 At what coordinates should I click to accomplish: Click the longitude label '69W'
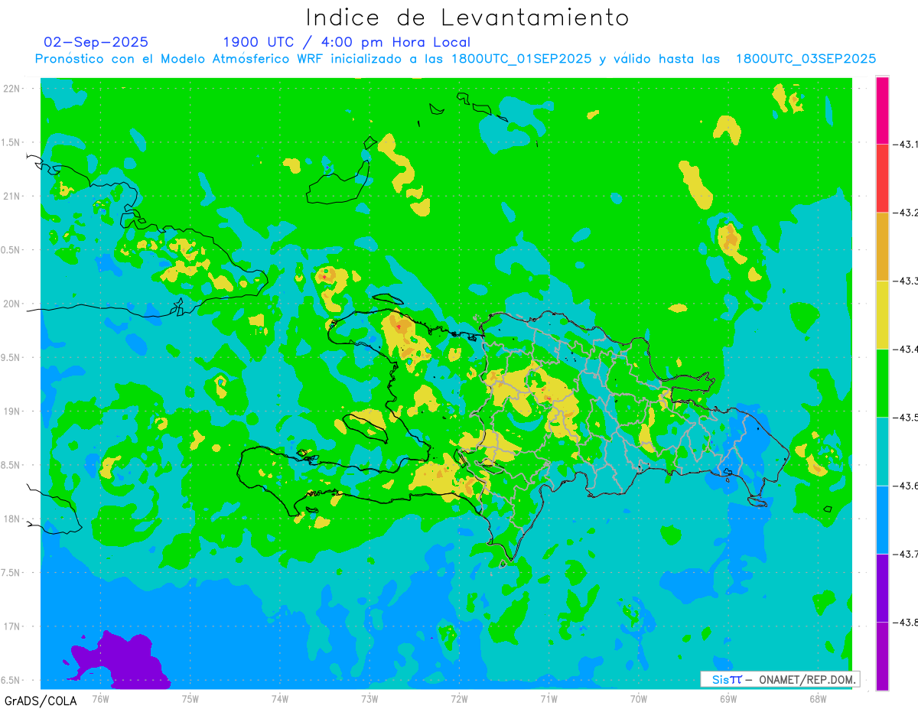click(728, 699)
